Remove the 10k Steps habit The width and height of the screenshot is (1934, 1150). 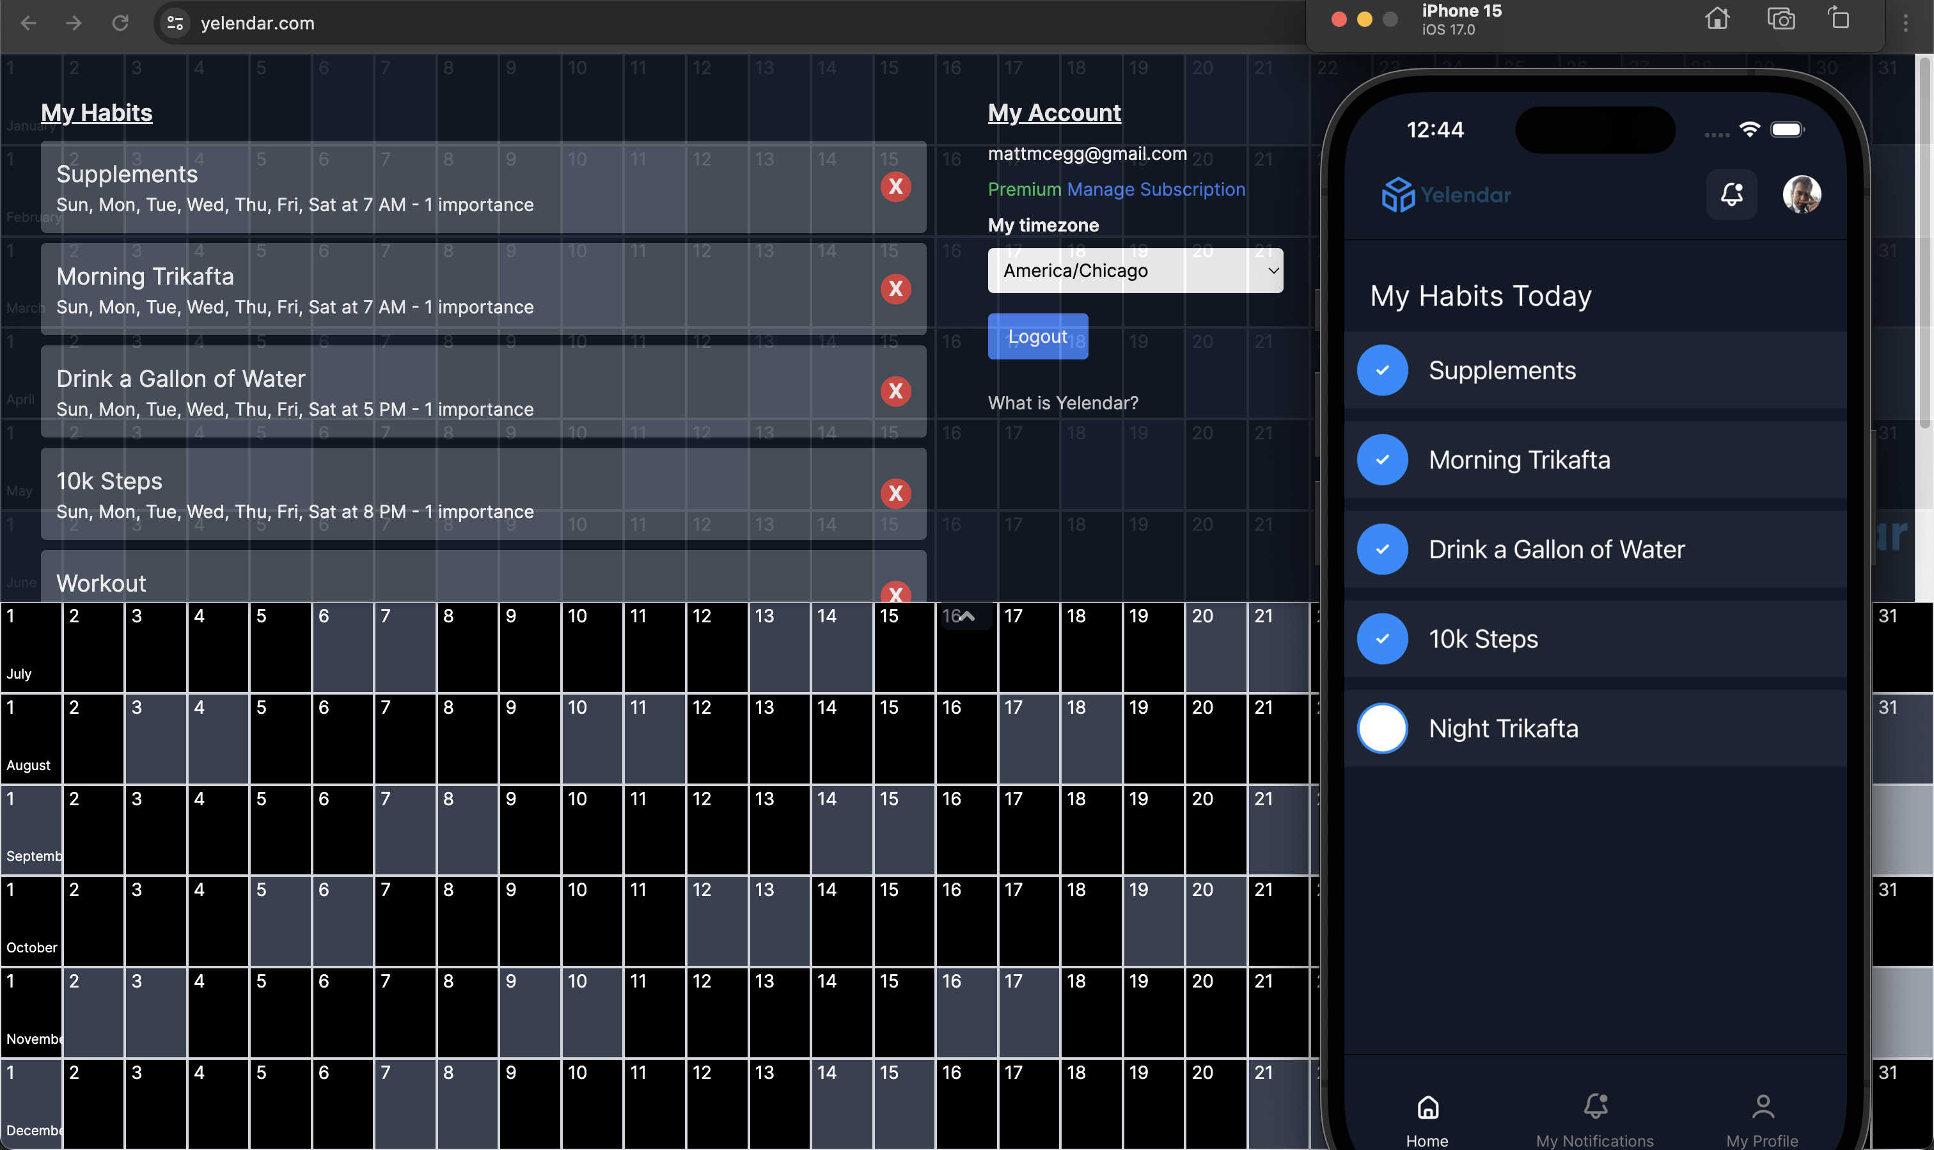tap(895, 494)
